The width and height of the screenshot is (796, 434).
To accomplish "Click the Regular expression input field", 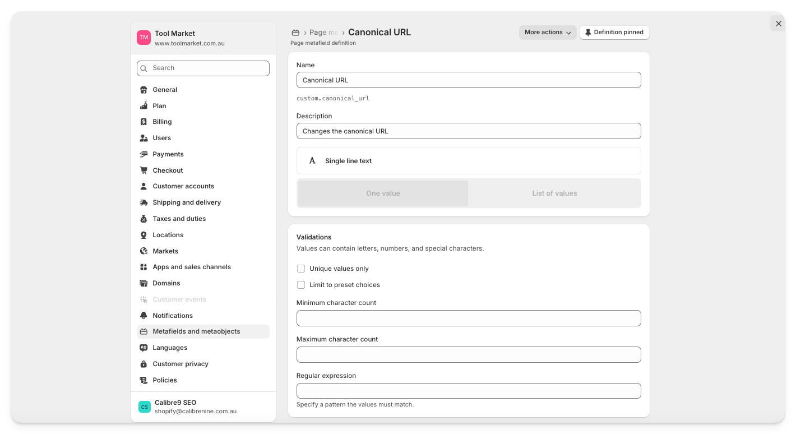I will point(469,391).
